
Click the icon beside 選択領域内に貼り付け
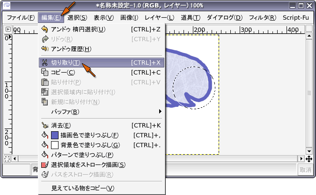pyautogui.click(x=45, y=92)
